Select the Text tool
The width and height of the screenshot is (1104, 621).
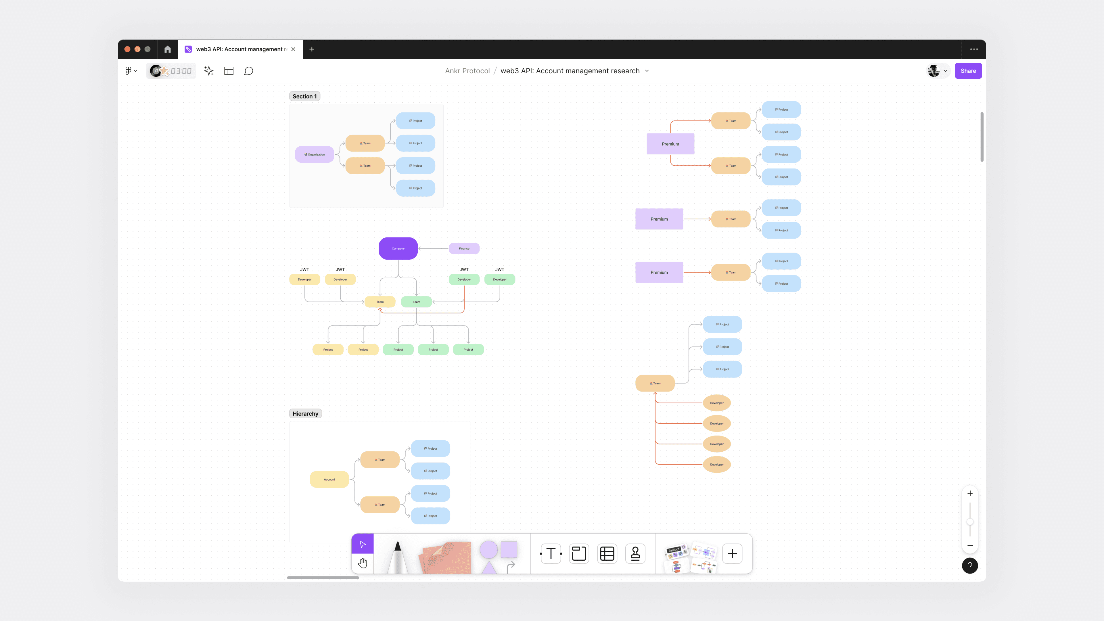pyautogui.click(x=551, y=554)
